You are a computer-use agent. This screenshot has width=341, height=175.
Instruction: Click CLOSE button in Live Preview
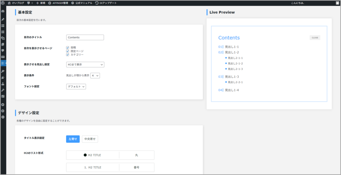pos(315,38)
